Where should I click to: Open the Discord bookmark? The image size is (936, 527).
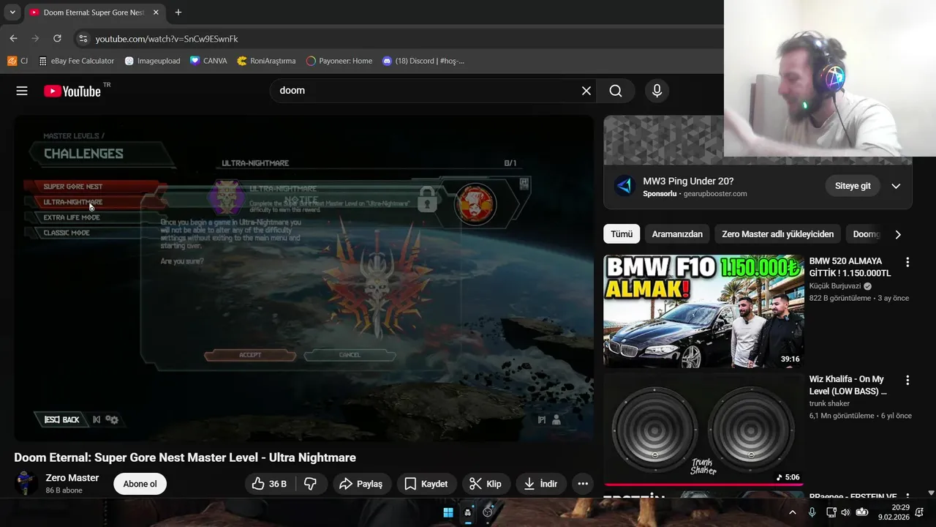coord(423,61)
